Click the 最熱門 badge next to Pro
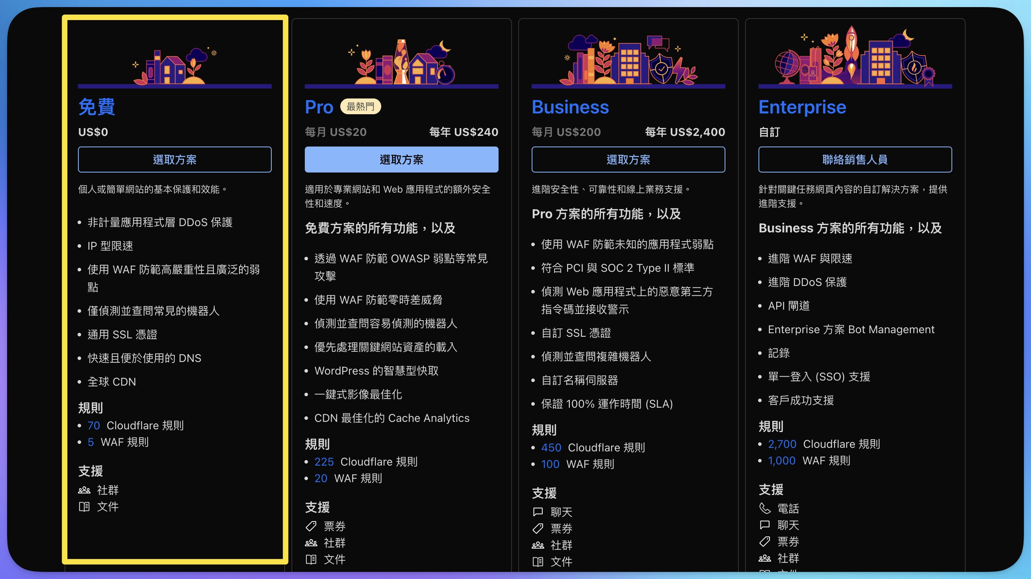The image size is (1031, 579). click(360, 106)
